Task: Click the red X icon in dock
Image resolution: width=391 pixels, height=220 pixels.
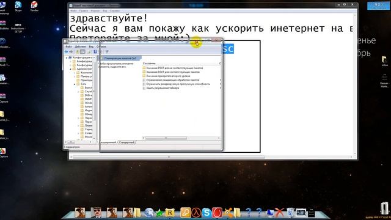Action: (x=280, y=213)
